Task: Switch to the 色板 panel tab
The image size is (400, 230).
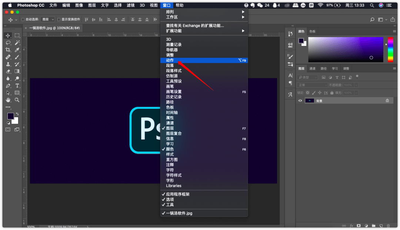Action: click(x=312, y=32)
